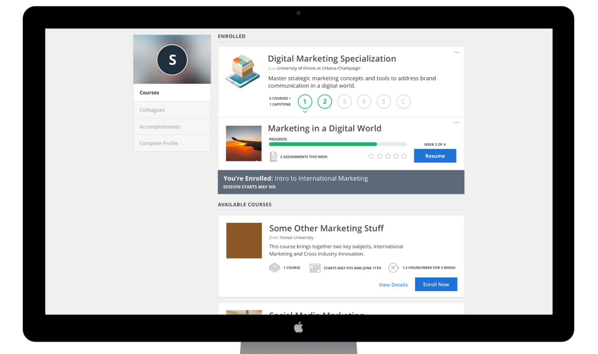Open three-dot menu for Marketing in a Digital World

(456, 123)
